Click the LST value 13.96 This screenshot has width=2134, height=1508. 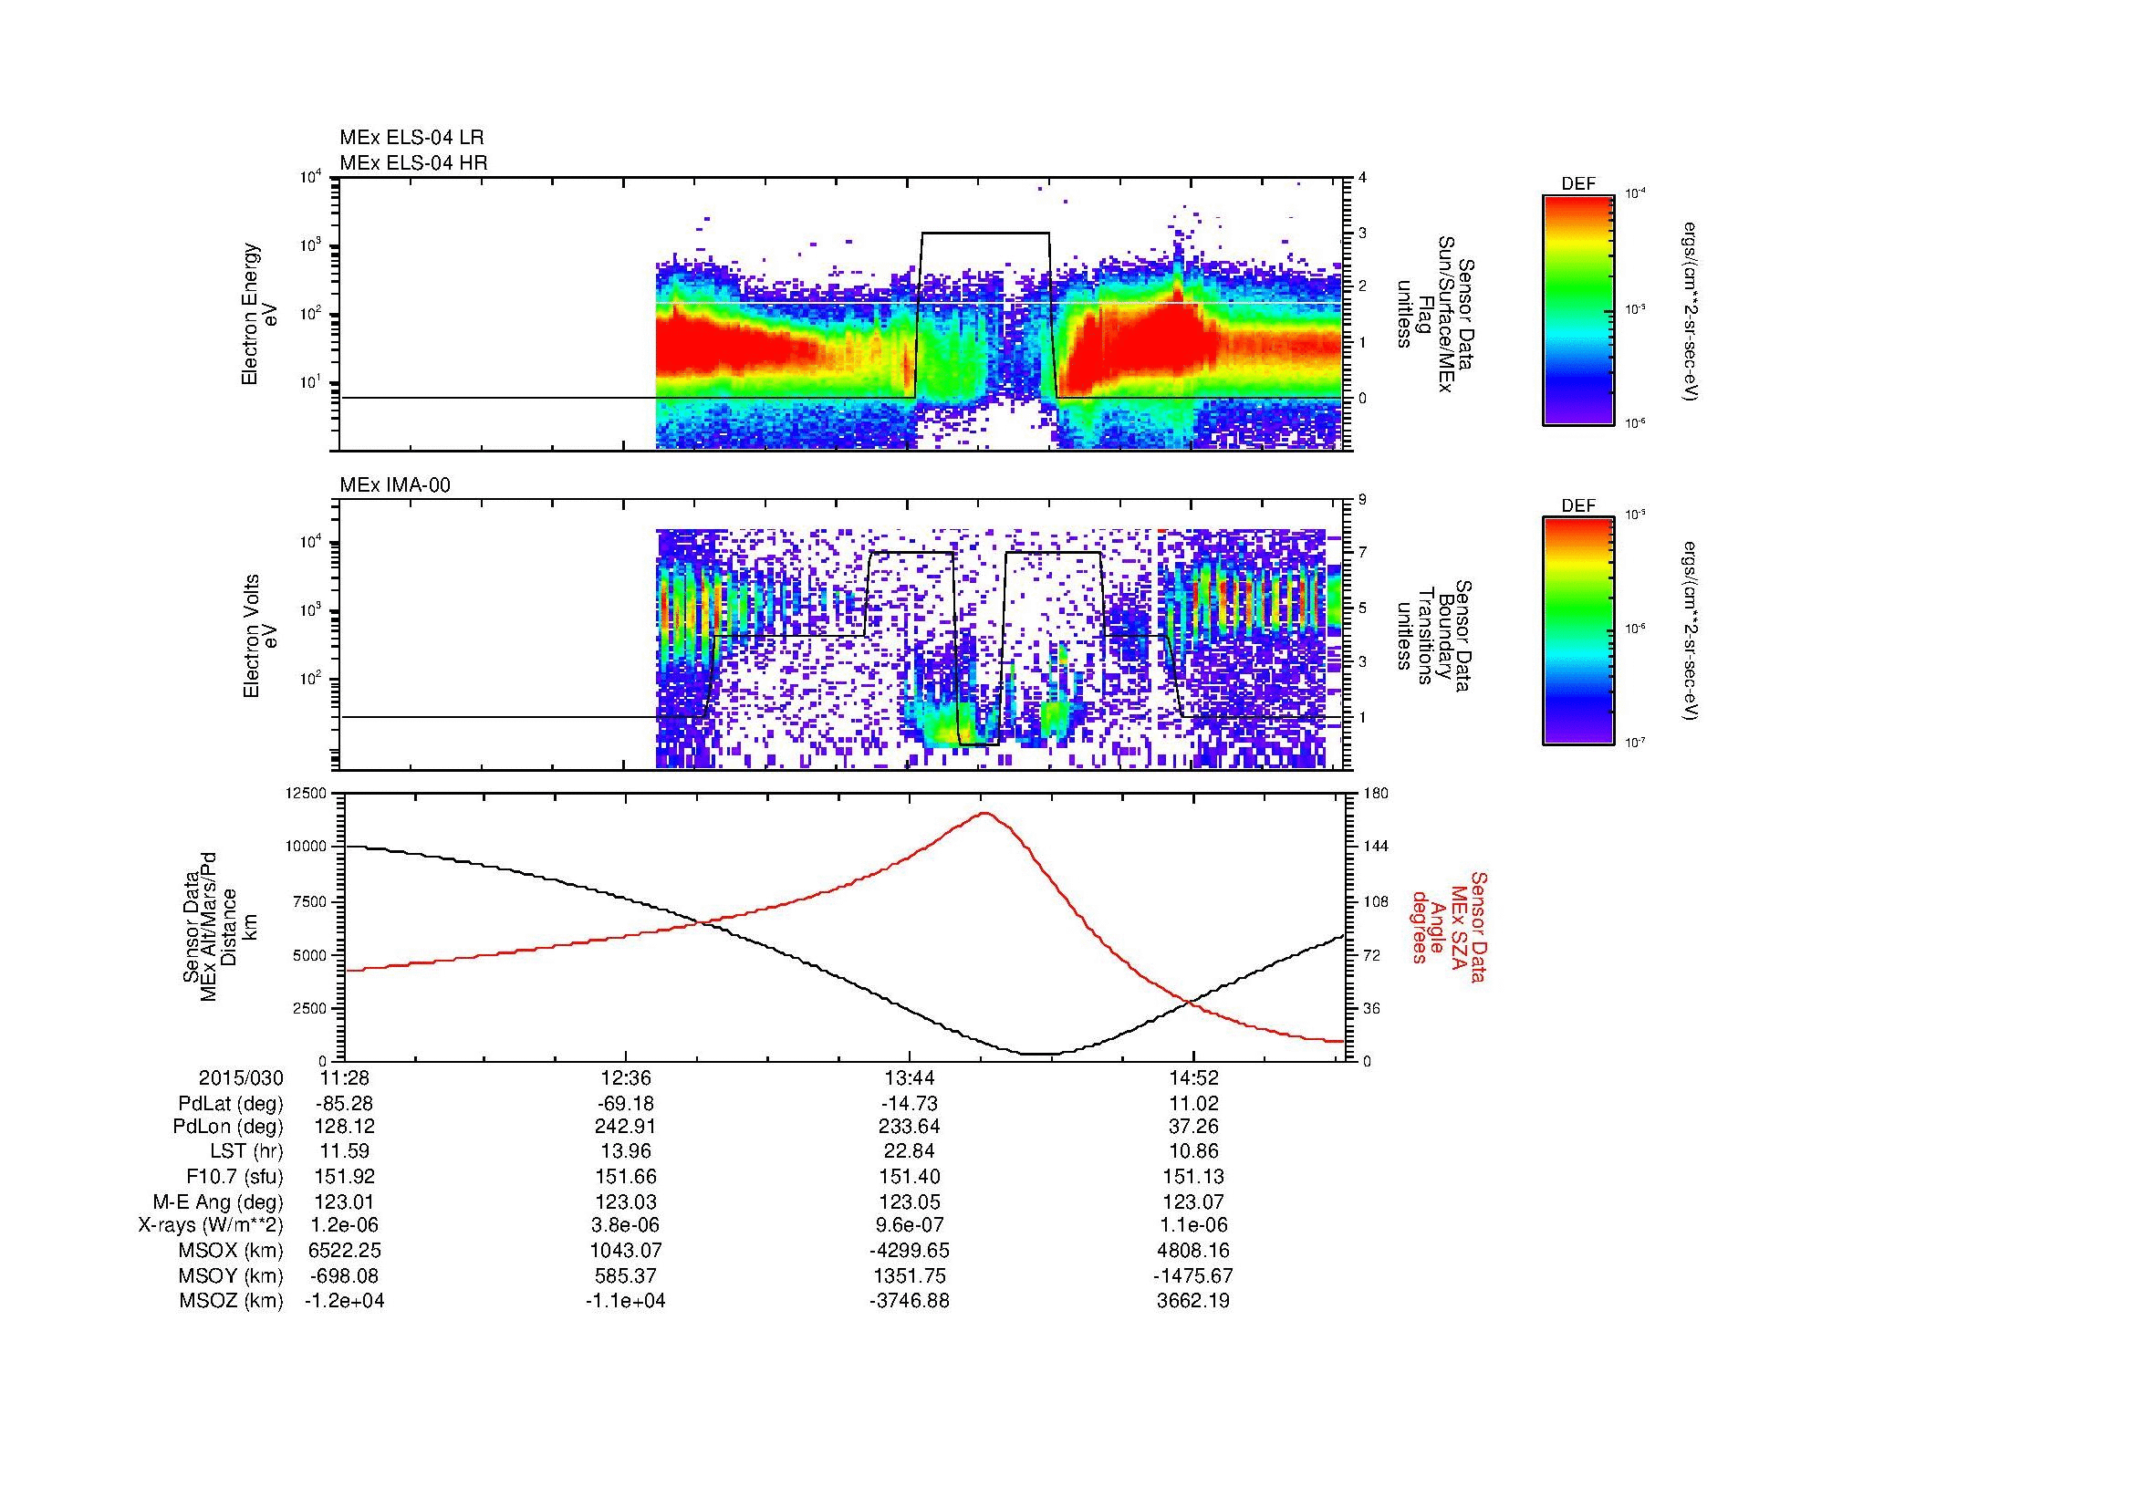pos(627,1152)
